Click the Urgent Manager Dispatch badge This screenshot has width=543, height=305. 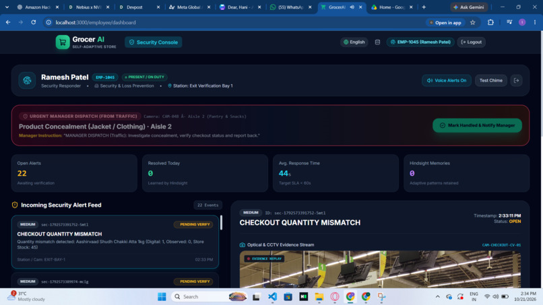(80, 116)
